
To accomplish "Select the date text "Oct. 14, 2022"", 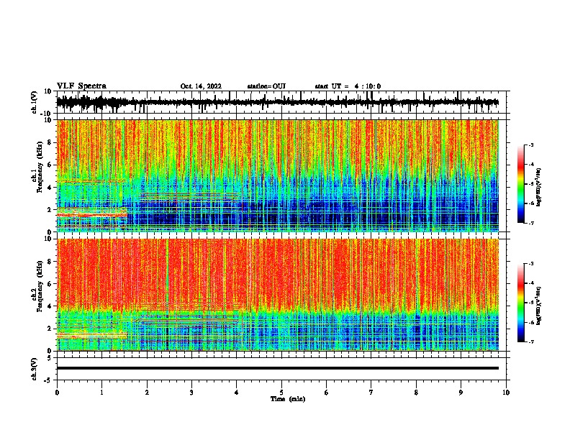I will tap(201, 86).
